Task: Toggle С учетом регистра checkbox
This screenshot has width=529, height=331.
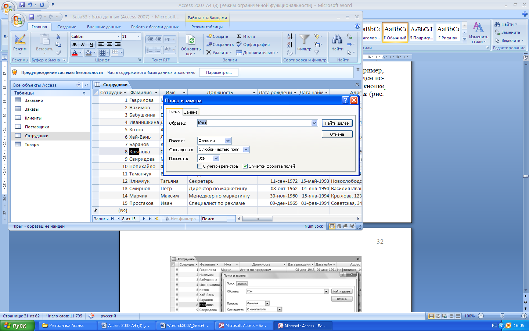Action: 200,166
